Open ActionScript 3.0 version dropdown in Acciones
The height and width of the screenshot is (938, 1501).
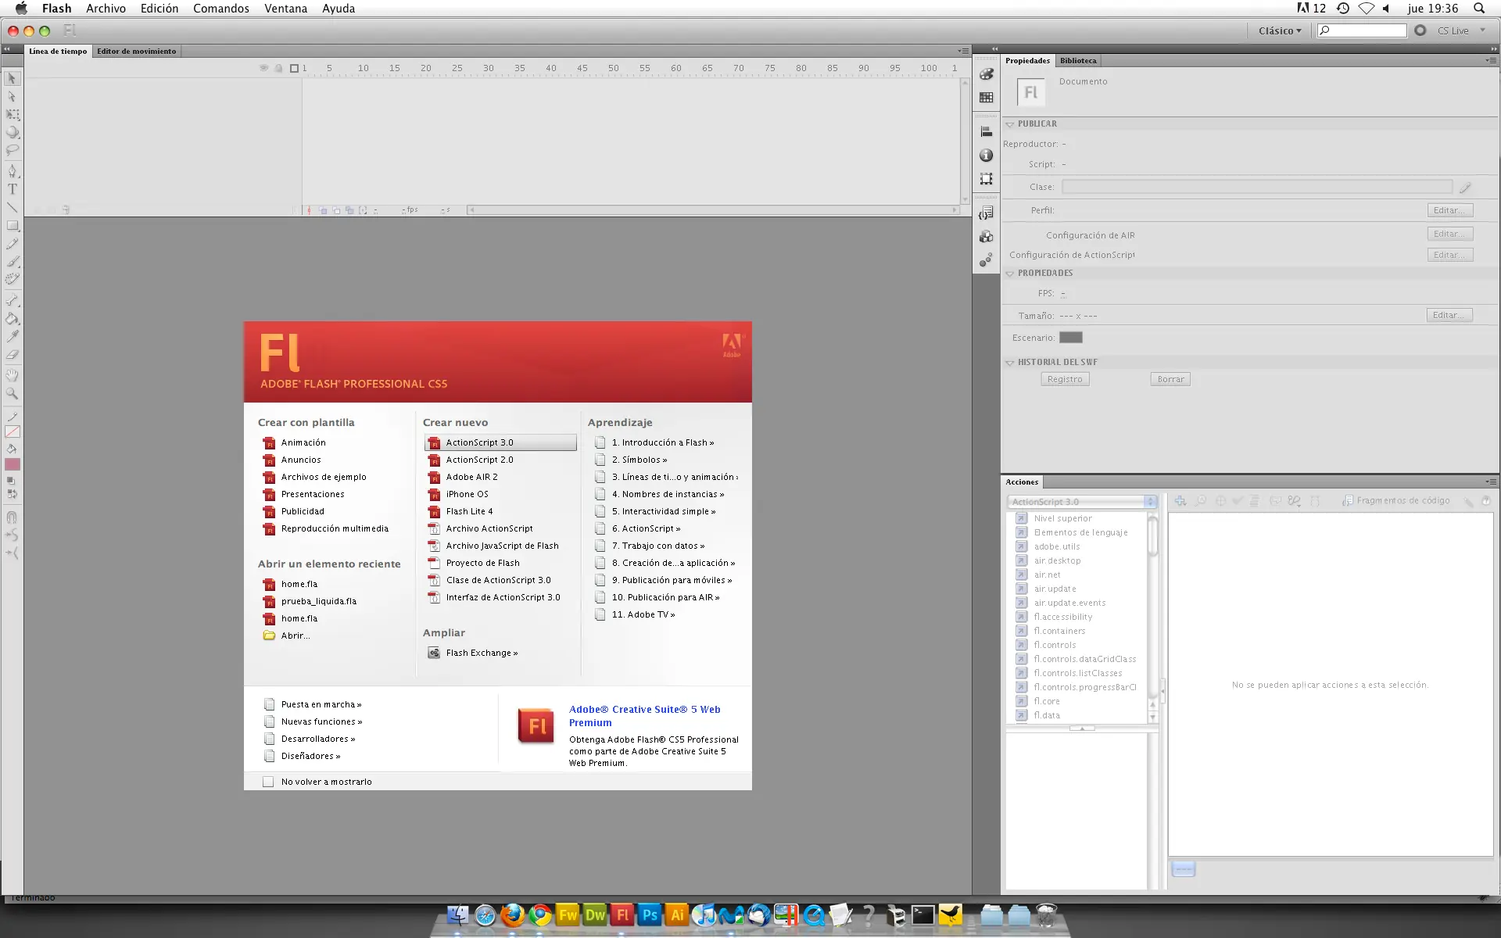tap(1082, 502)
